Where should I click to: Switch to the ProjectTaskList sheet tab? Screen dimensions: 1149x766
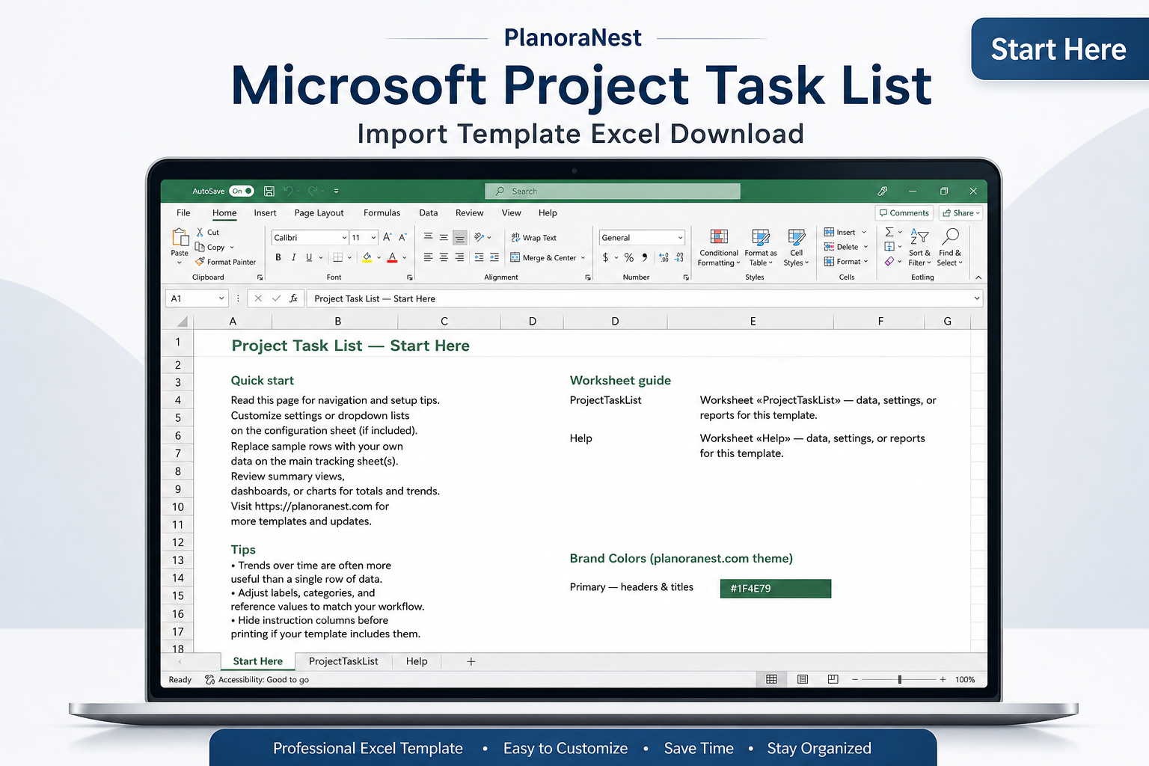tap(343, 661)
